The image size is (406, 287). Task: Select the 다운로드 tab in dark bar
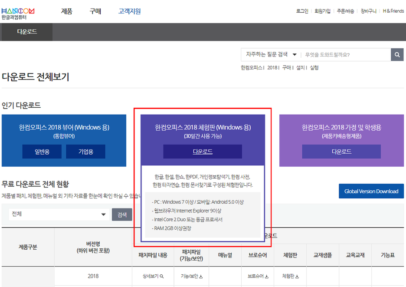pos(26,32)
